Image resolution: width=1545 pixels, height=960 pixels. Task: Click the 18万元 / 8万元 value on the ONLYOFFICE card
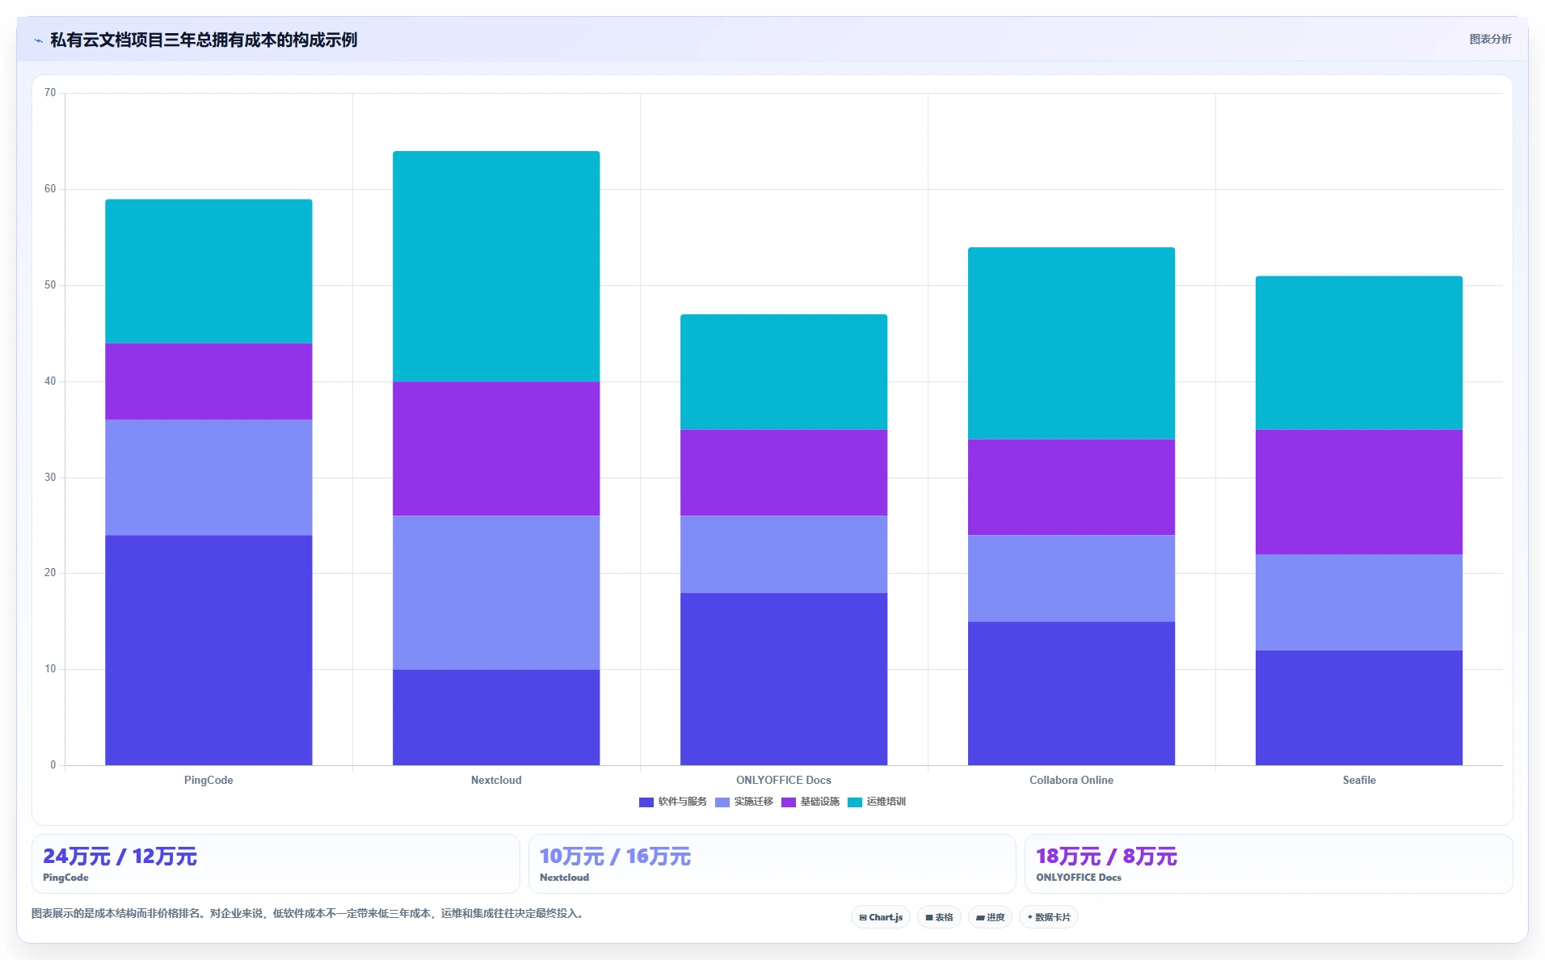(1107, 857)
